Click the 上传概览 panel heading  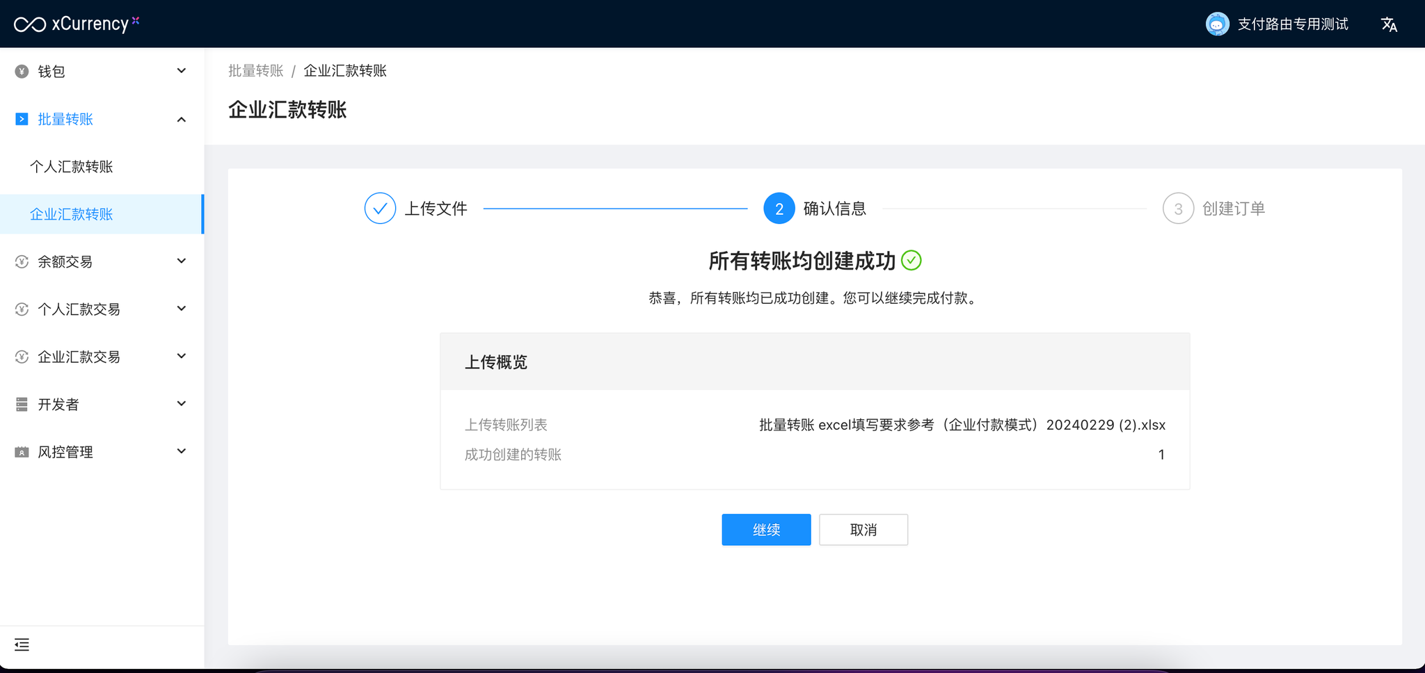496,362
